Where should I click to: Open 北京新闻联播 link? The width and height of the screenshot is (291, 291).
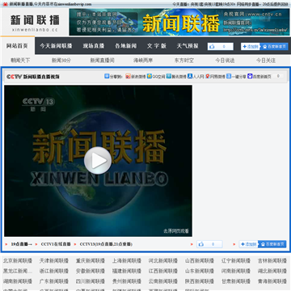click(x=18, y=260)
